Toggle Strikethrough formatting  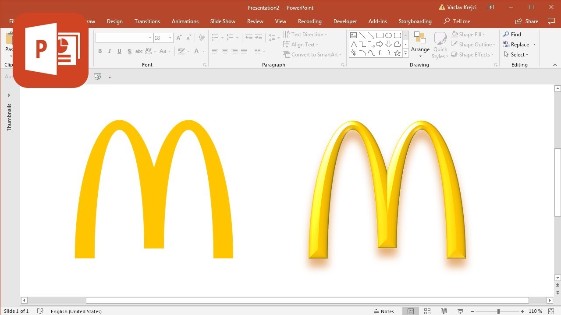pos(139,51)
